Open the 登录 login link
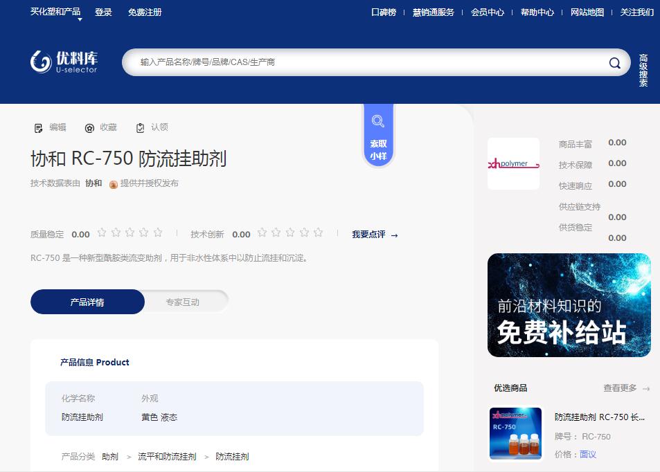Image resolution: width=660 pixels, height=472 pixels. [103, 12]
